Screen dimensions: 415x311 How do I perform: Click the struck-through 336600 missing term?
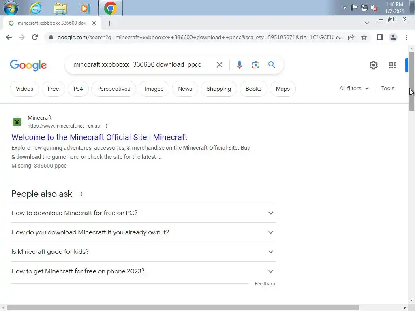(43, 166)
